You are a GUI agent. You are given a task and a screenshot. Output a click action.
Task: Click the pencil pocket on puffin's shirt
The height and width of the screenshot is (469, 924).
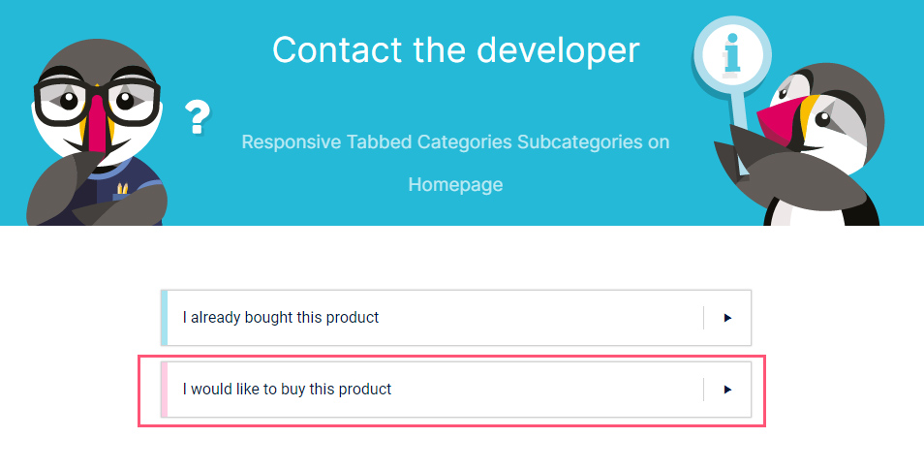coord(122,191)
